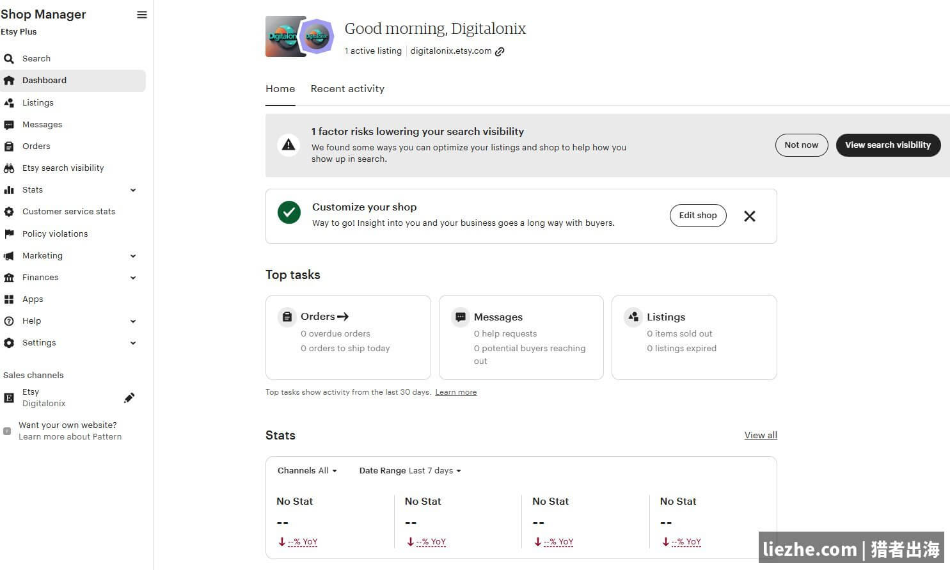This screenshot has height=570, width=950.
Task: Click '1 active listing' text
Action: 373,51
